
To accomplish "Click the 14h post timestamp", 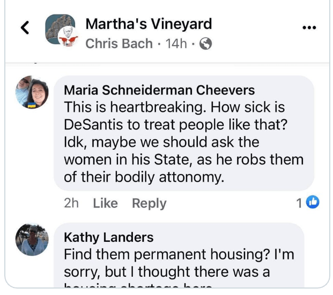I will (x=176, y=44).
